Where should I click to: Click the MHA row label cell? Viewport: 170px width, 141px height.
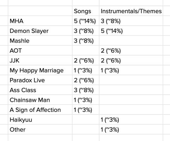[x=40, y=21]
